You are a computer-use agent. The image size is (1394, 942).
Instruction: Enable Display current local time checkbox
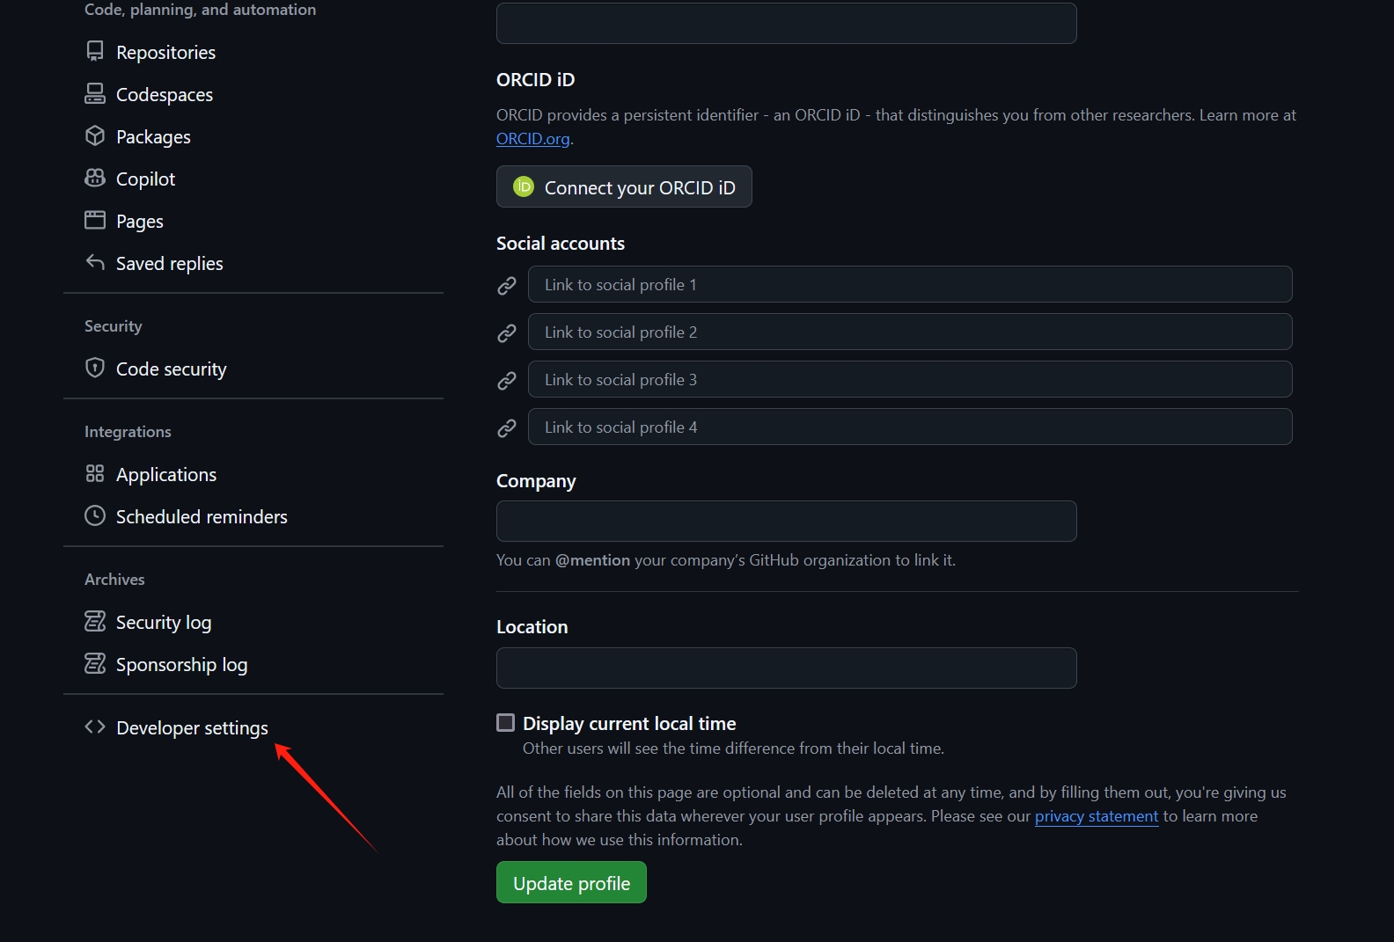[x=506, y=723]
